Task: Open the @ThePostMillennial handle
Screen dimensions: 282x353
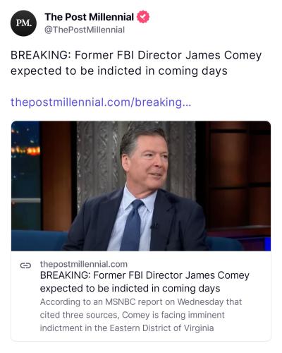Action: [x=85, y=30]
